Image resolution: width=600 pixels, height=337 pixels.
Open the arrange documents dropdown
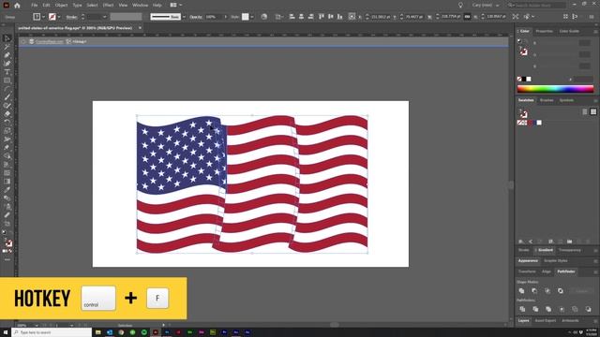[175, 5]
